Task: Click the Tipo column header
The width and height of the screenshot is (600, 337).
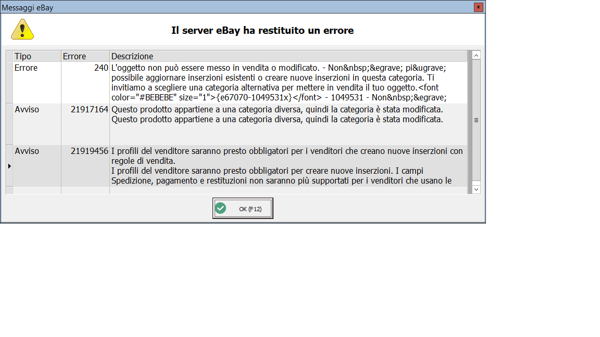Action: [x=37, y=56]
